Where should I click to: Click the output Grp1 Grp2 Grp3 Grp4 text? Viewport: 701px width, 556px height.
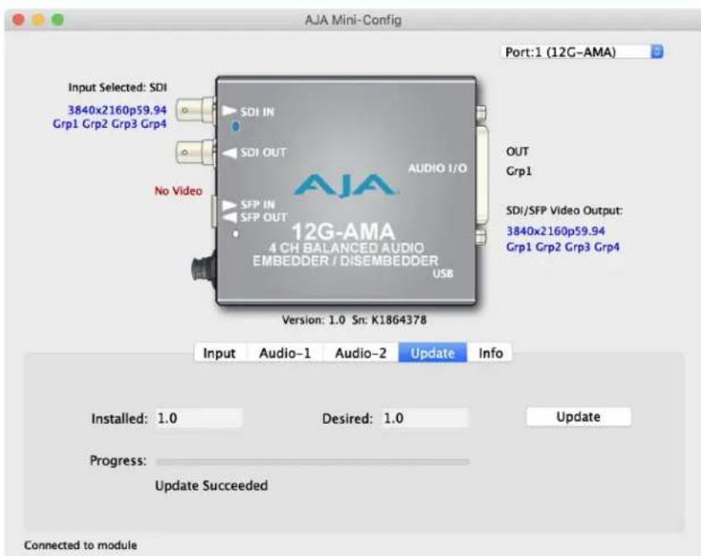[x=562, y=247]
